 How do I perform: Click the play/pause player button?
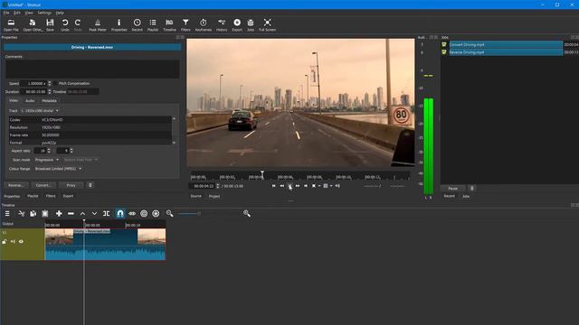pyautogui.click(x=289, y=186)
